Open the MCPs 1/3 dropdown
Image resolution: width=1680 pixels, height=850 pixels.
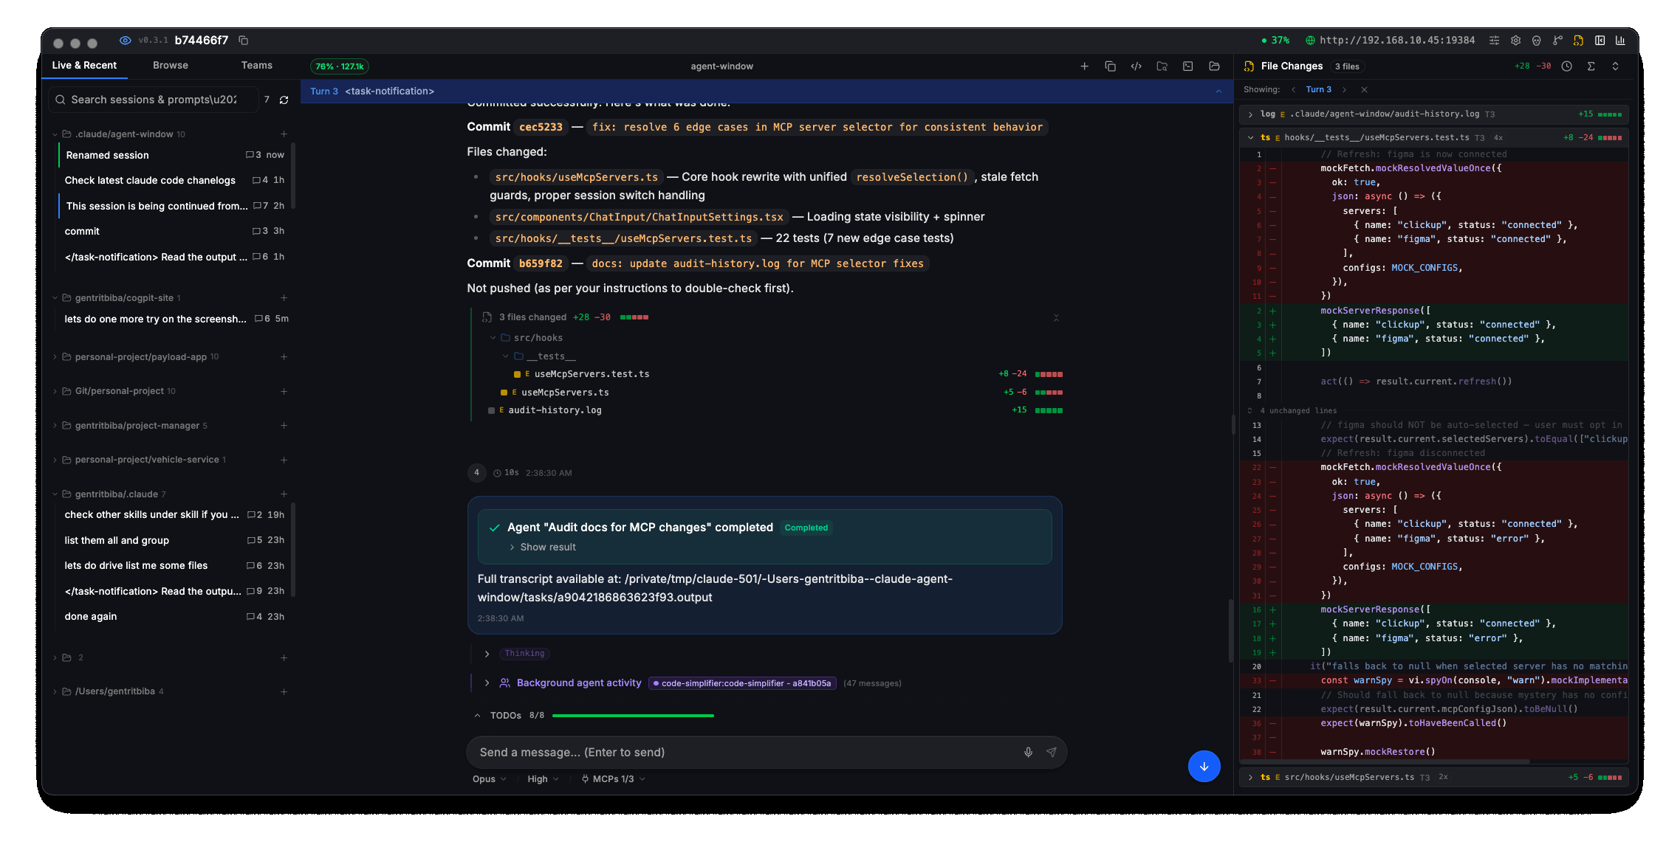pyautogui.click(x=613, y=778)
